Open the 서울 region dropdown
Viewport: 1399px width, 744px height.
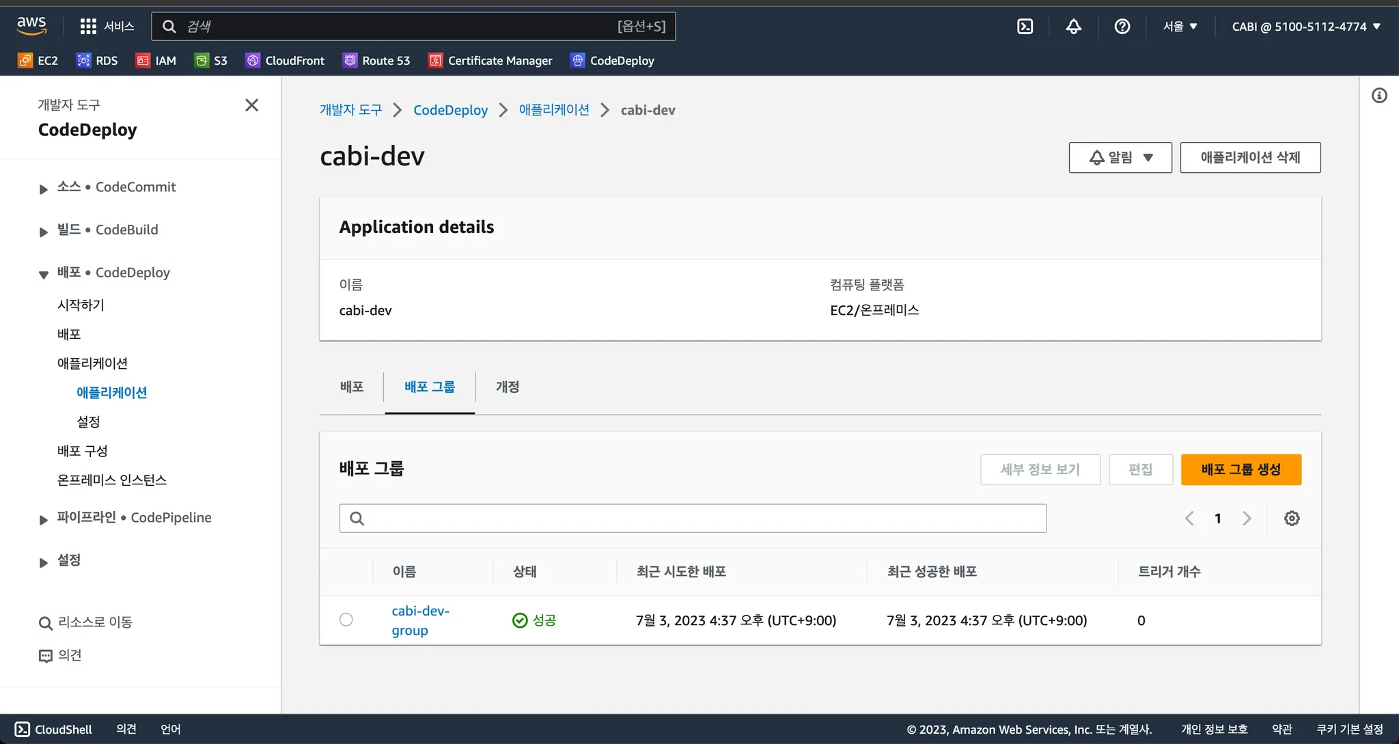click(1180, 27)
